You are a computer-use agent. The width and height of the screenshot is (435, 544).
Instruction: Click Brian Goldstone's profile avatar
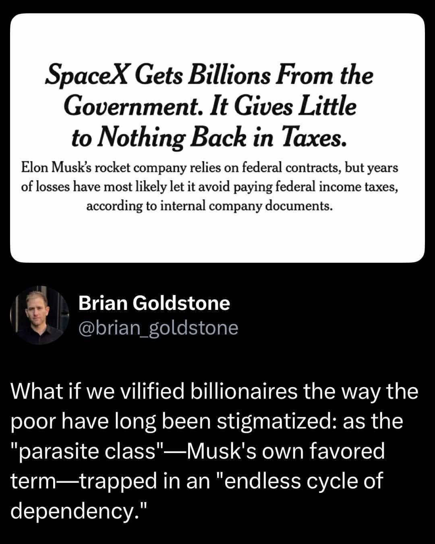click(x=39, y=315)
